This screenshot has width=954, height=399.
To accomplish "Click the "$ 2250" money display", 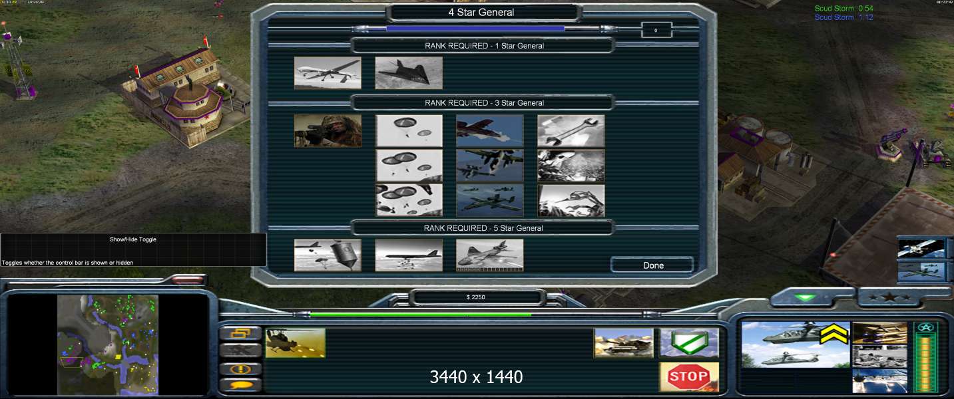I will point(476,297).
